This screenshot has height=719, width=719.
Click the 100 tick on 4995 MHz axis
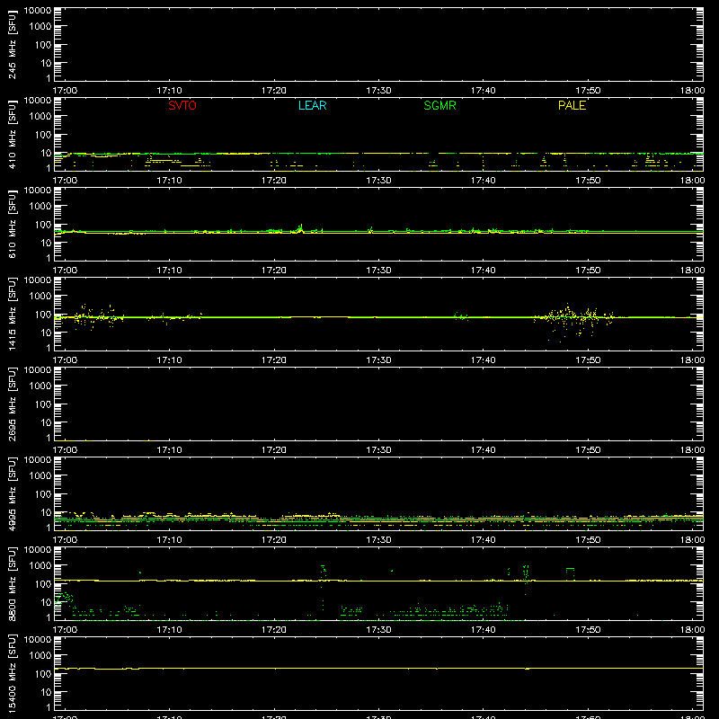click(x=43, y=494)
